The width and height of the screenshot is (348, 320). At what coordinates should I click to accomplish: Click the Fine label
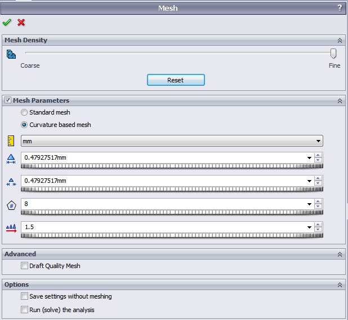coord(334,65)
